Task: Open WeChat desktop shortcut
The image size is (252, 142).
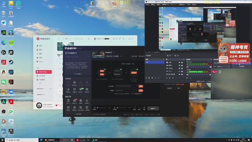Action: (x=3, y=82)
